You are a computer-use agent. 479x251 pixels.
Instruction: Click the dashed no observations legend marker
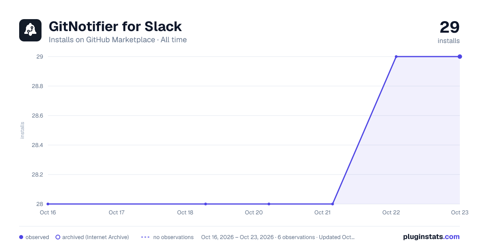(x=145, y=237)
